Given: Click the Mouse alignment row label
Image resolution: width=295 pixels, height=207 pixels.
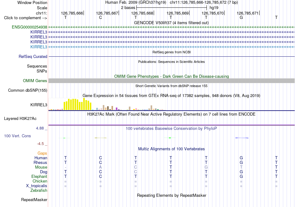Looking at the screenshot, I should point(41,167).
